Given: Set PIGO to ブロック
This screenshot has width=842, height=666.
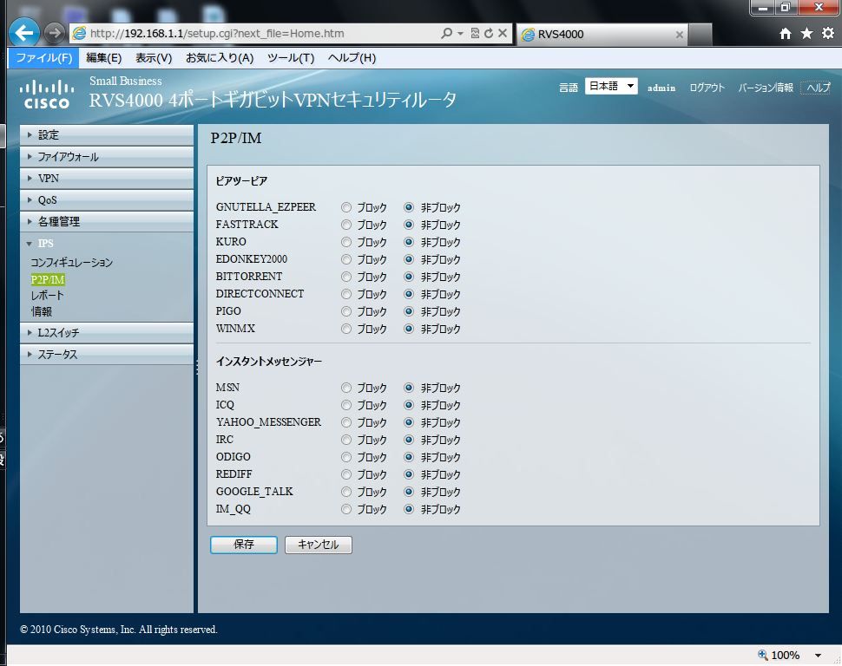Looking at the screenshot, I should 346,311.
